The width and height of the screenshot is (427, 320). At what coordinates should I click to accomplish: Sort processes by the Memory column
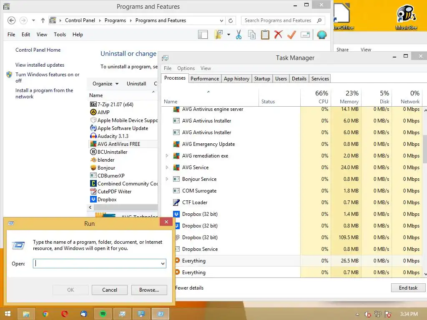[x=346, y=97]
